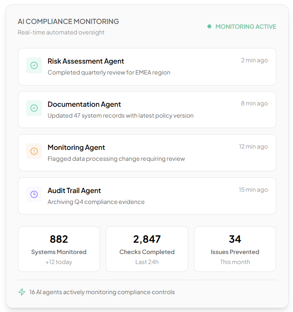
Task: Click the Monitoring Agent orange warning icon
Action: pos(34,151)
